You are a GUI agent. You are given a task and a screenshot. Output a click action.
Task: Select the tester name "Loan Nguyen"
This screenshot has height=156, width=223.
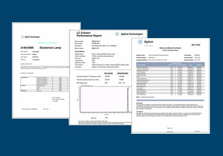click(36, 60)
